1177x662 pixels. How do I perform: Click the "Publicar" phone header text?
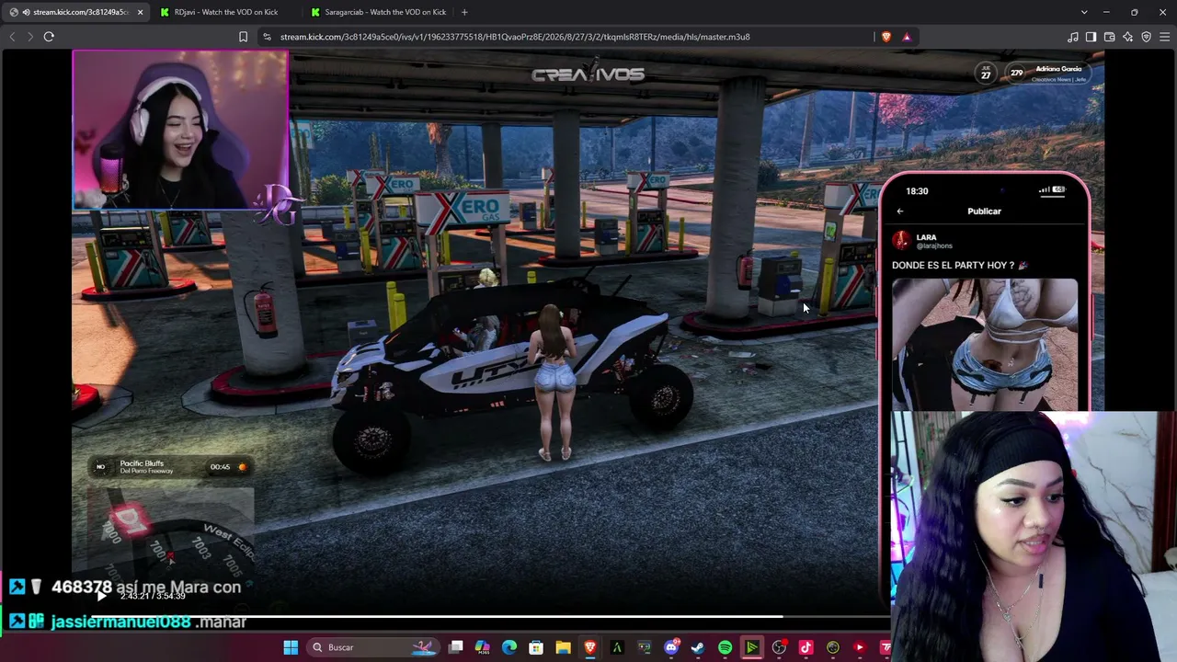pos(984,211)
